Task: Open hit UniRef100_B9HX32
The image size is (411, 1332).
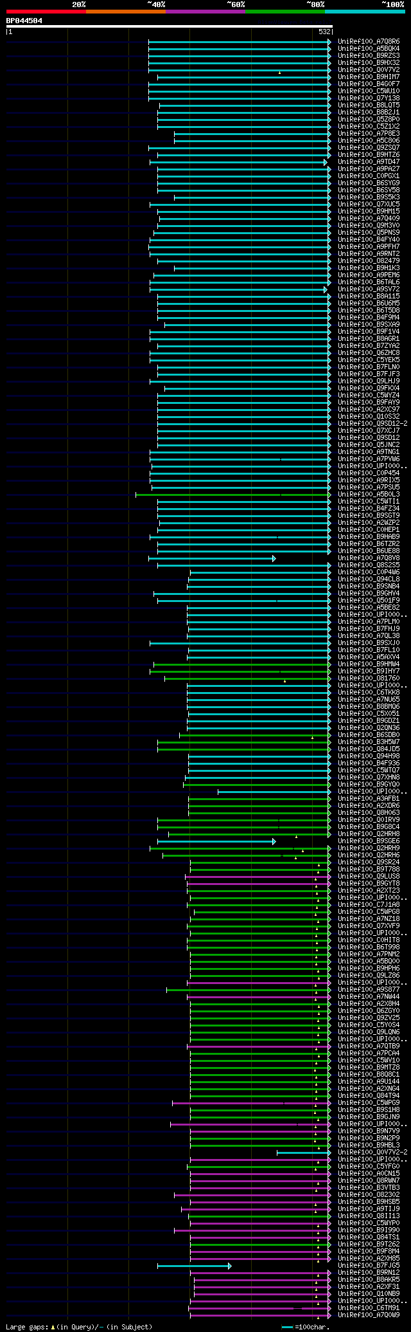Action: point(369,62)
